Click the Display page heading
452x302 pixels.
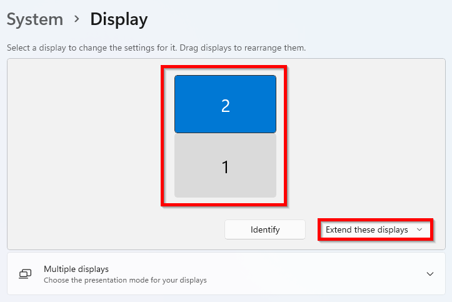click(x=119, y=19)
